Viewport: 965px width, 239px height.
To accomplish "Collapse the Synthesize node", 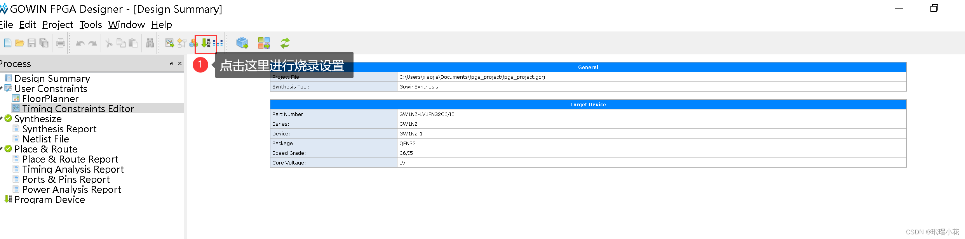I will click(1, 119).
